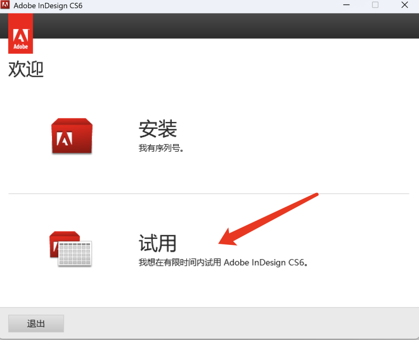Close the installer window with X
419x340 pixels.
(404, 5)
